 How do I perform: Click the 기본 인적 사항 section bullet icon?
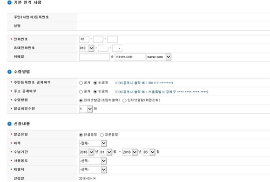point(9,2)
